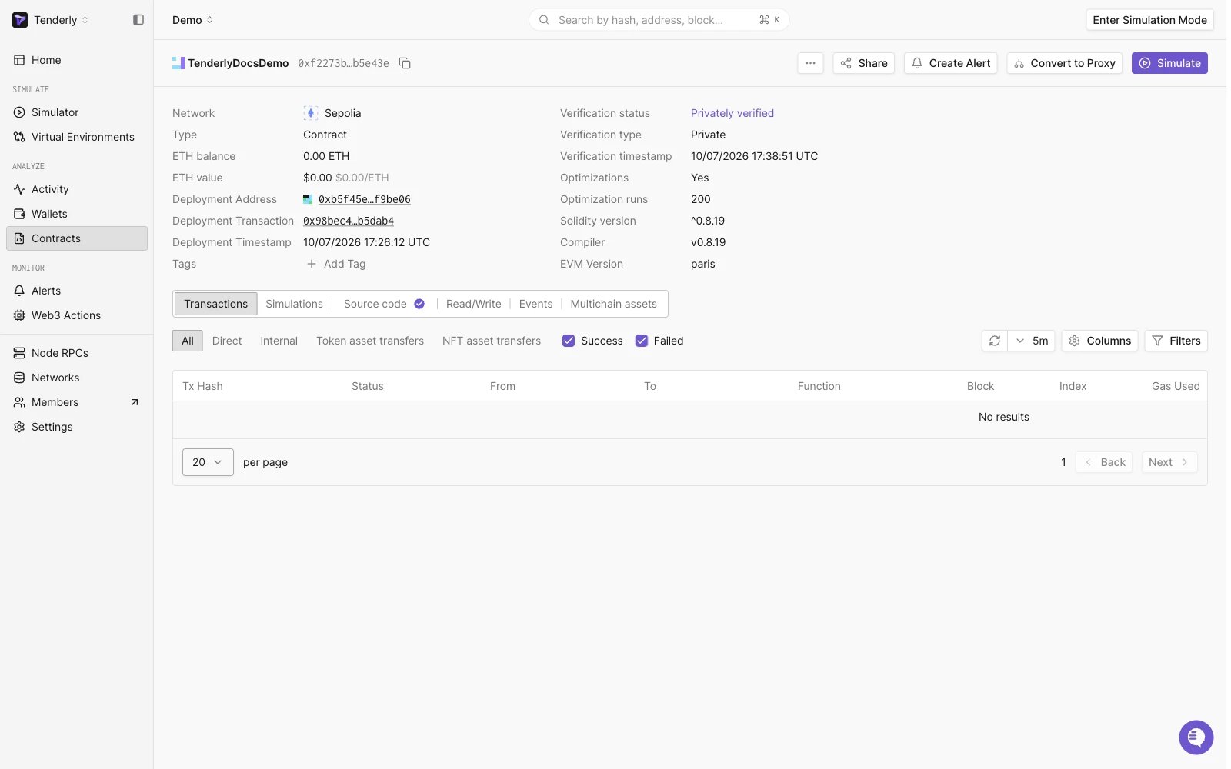Open Virtual Environments in the sidebar

pyautogui.click(x=77, y=137)
